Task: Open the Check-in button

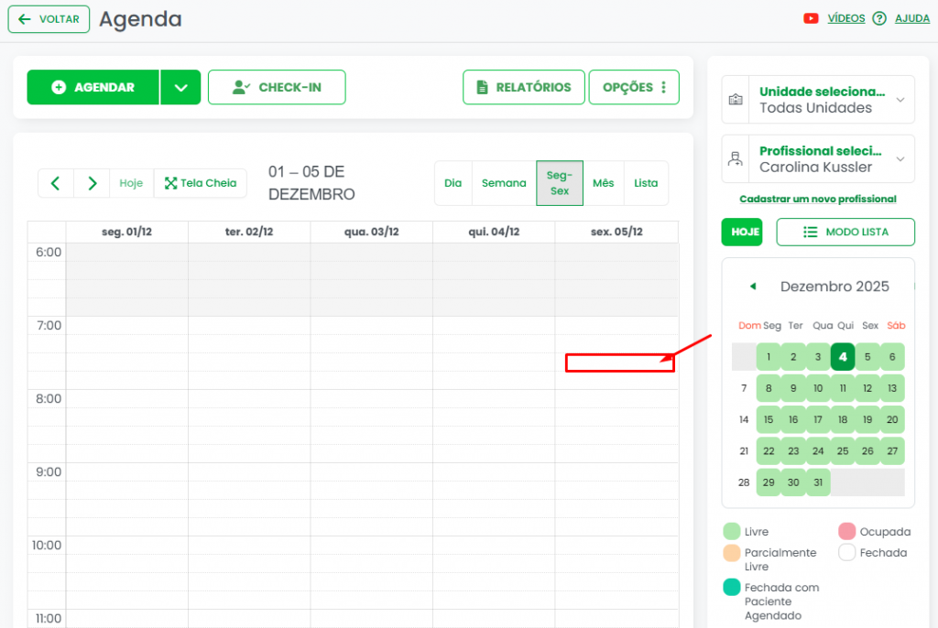Action: 277,88
